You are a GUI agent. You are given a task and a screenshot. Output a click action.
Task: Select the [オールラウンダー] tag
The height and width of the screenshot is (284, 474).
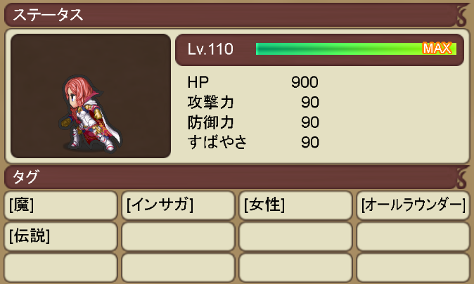pos(413,205)
